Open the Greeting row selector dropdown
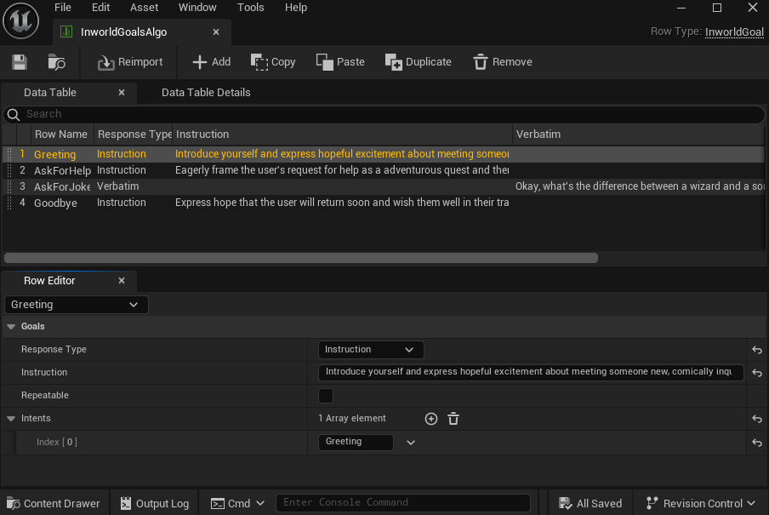Screen dimensions: 769x515 pos(77,305)
